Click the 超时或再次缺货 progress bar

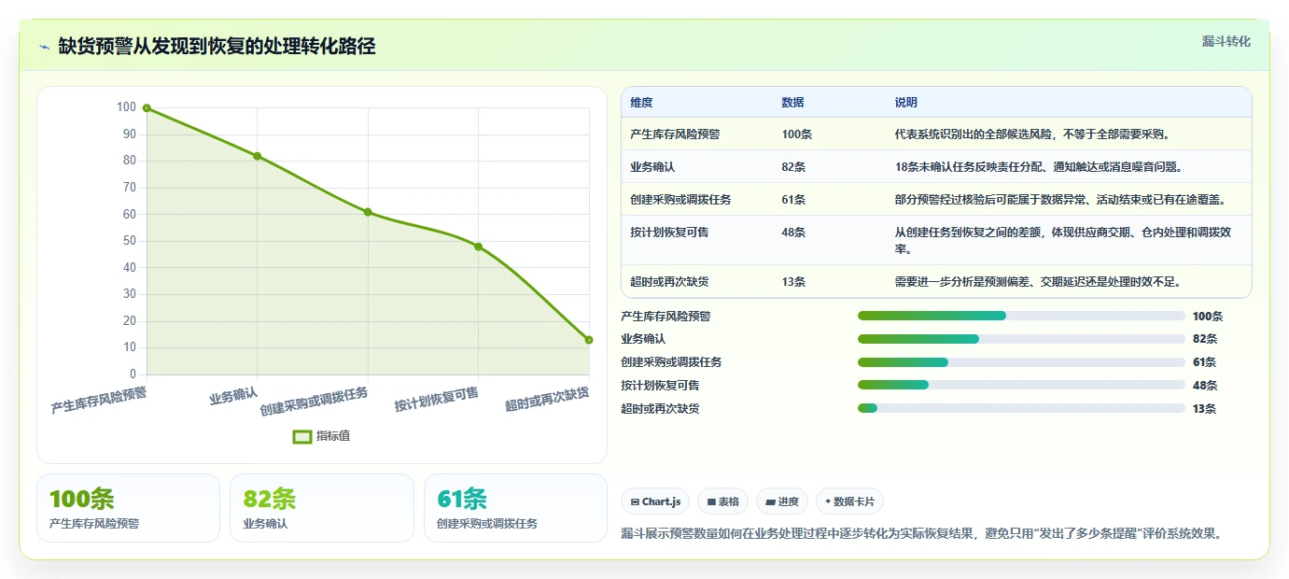[1021, 408]
